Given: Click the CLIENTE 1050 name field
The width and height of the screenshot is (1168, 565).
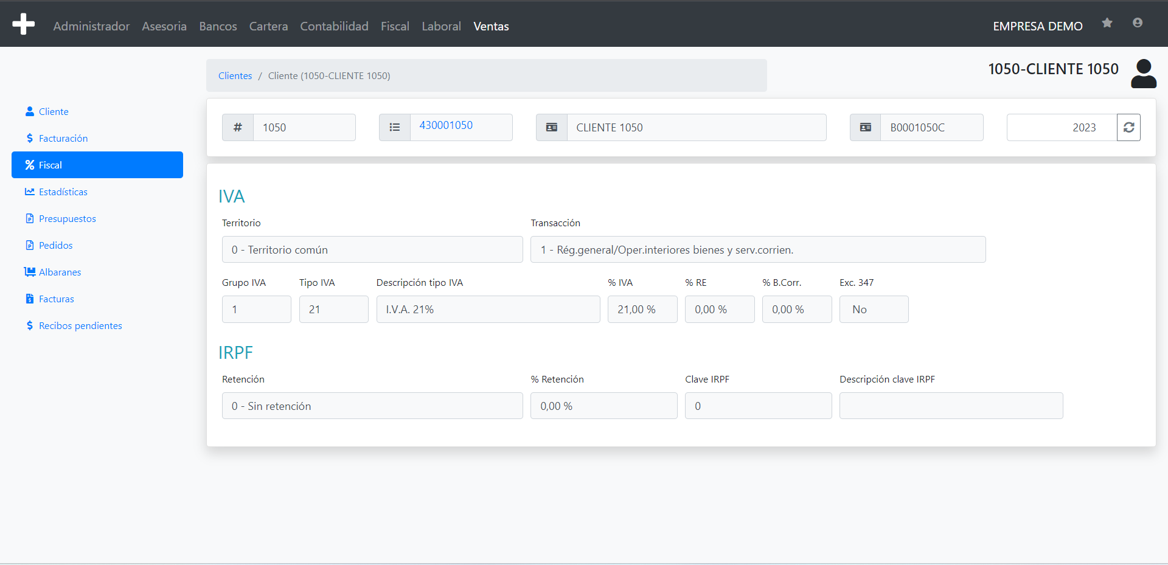Looking at the screenshot, I should [697, 127].
